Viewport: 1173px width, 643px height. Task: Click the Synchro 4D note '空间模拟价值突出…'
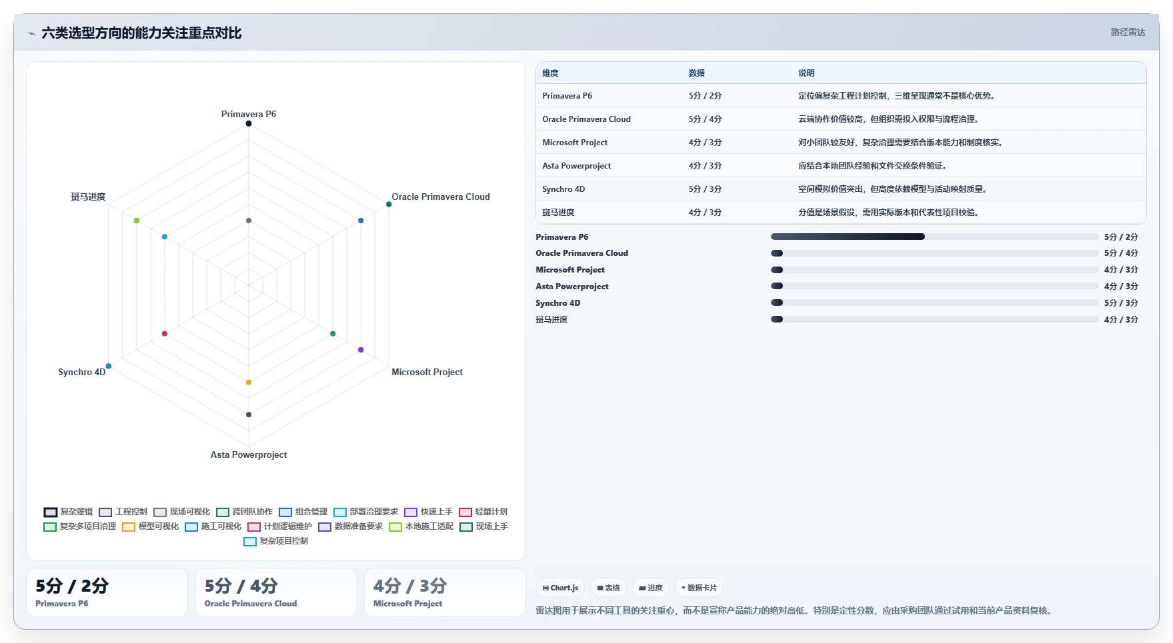point(892,189)
